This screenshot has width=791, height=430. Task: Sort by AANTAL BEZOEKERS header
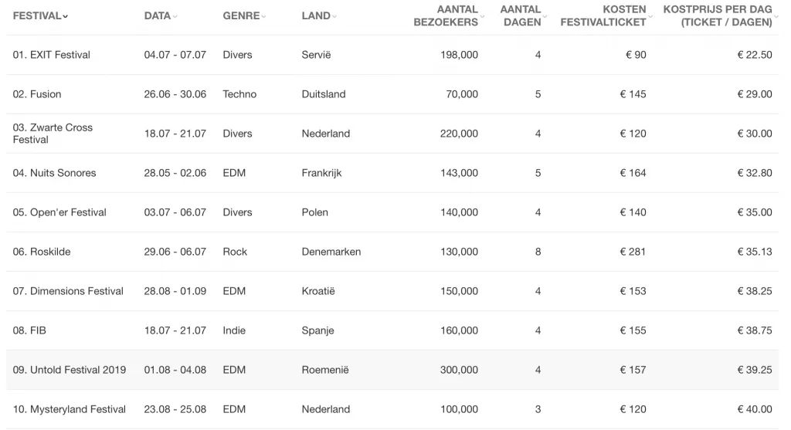449,15
